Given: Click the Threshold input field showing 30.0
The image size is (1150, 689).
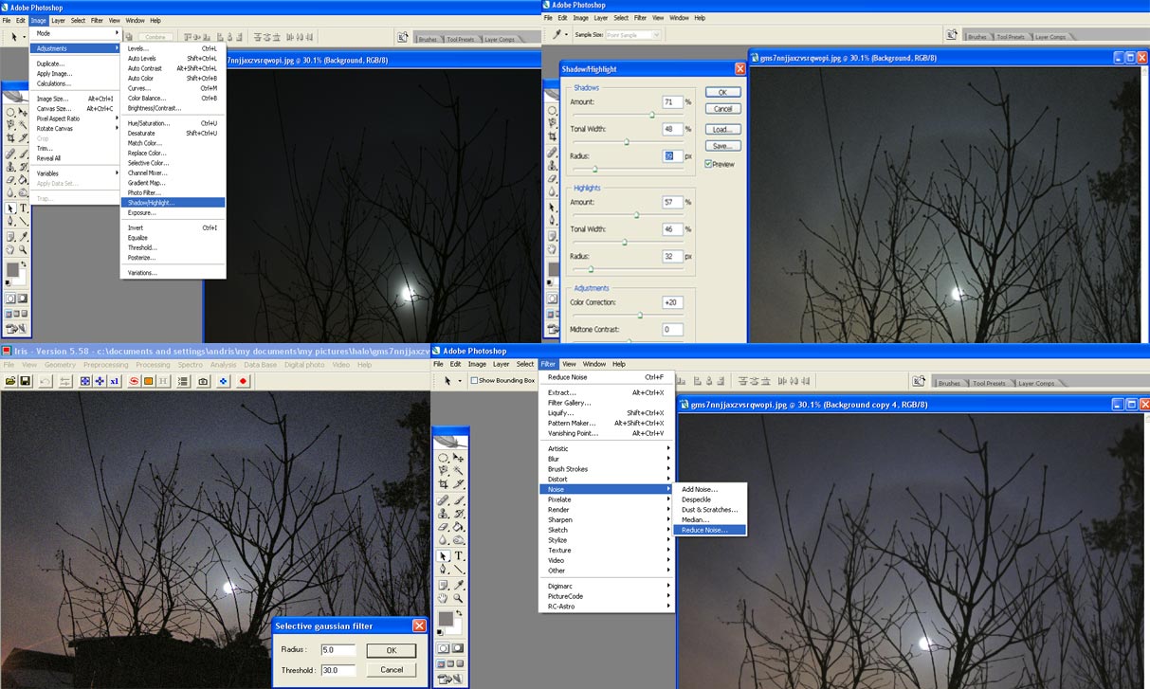Looking at the screenshot, I should (x=338, y=670).
